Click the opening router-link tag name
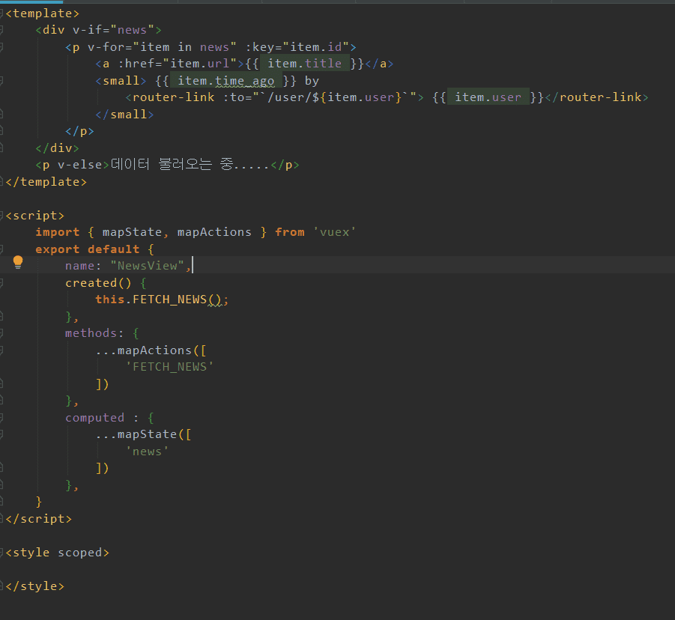The image size is (675, 620). tap(174, 97)
